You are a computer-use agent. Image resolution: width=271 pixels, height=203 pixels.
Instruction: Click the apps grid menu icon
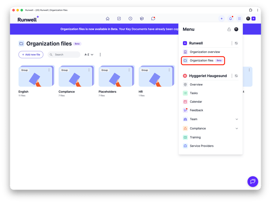239,19
